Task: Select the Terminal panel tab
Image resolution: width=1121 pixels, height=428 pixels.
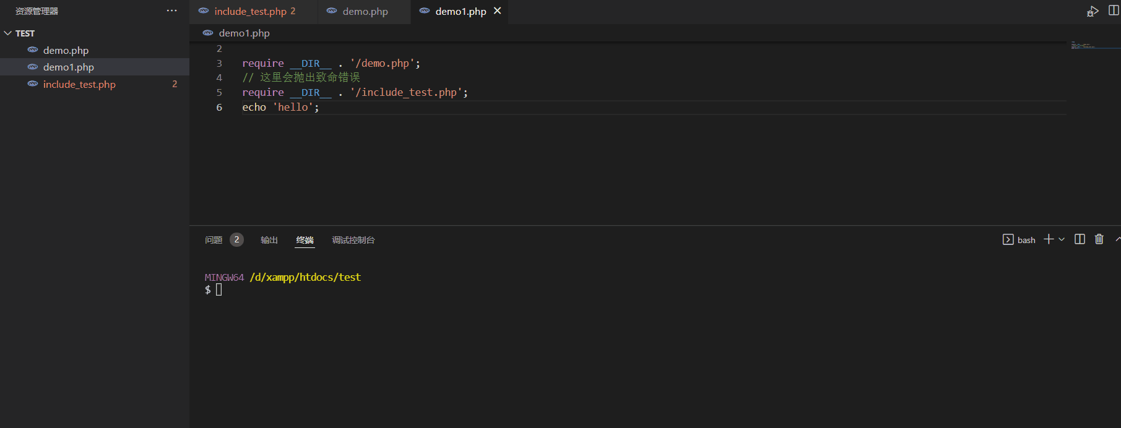Action: (305, 240)
